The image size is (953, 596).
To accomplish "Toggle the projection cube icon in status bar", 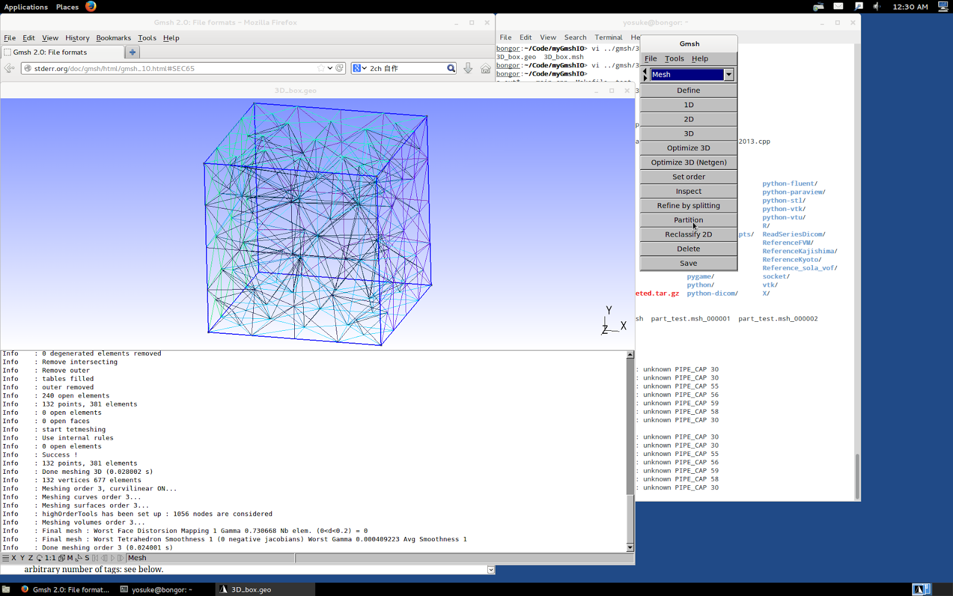I will coord(61,558).
